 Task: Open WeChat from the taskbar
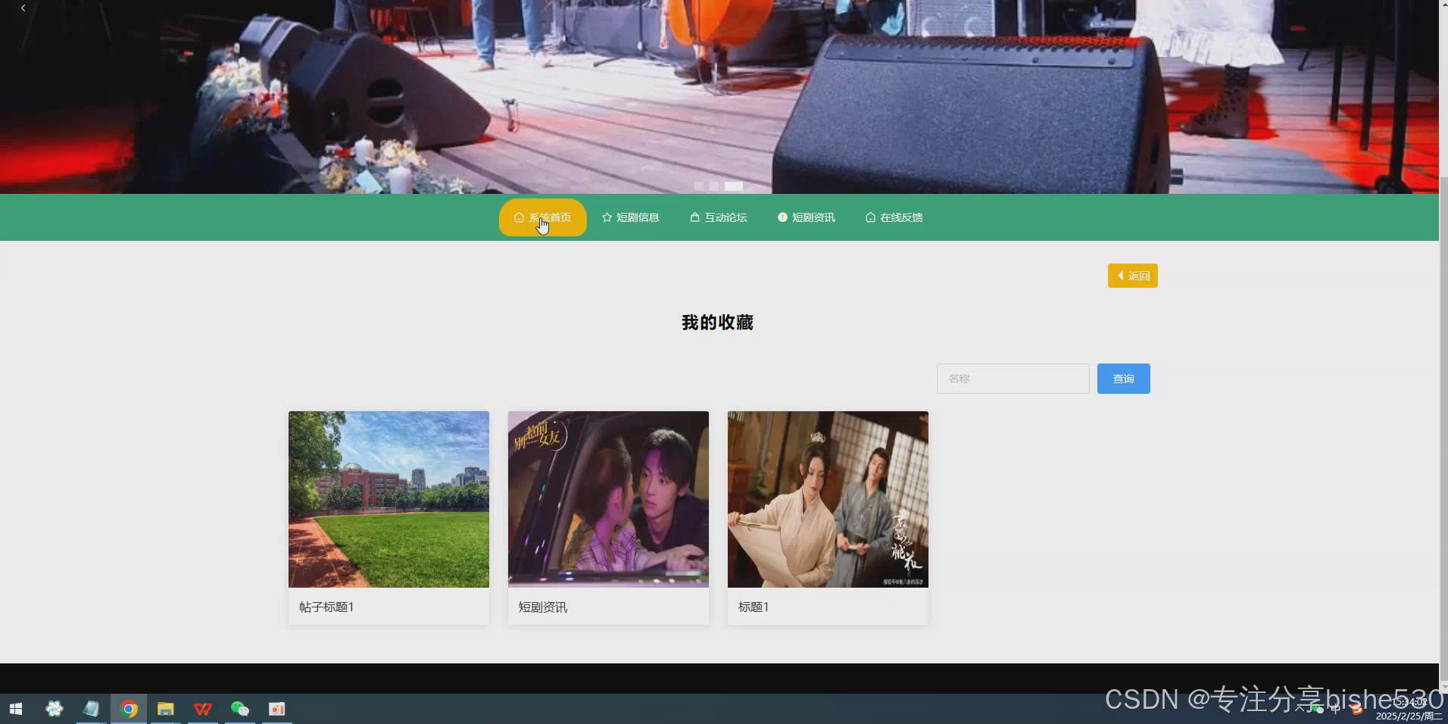point(239,709)
